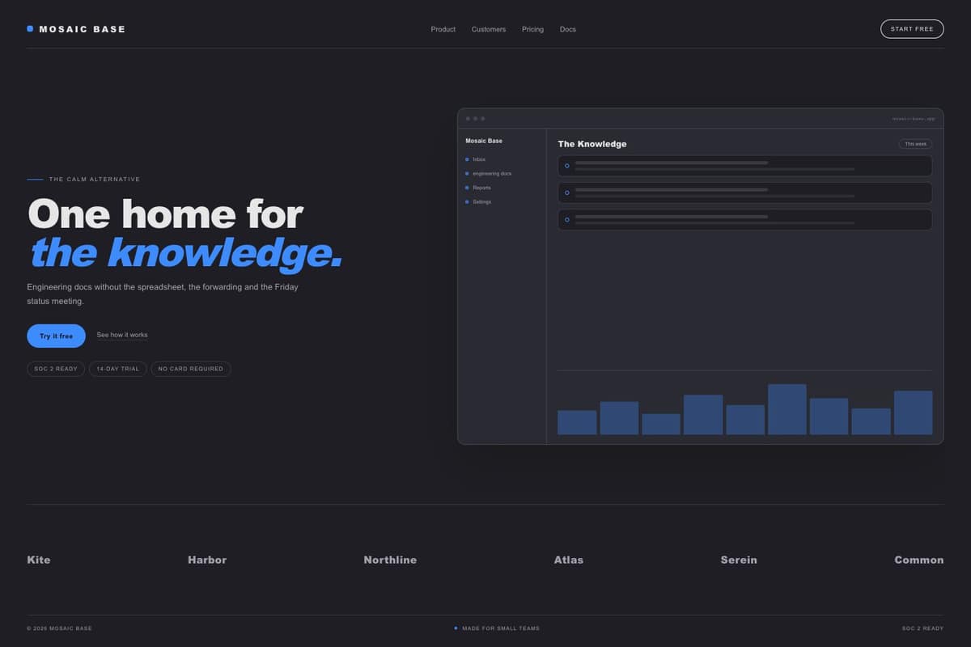971x647 pixels.
Task: Click the Harbor customer logo
Action: coord(207,560)
